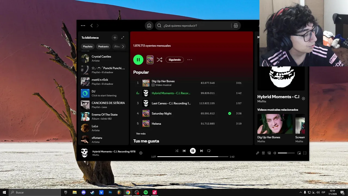
Task: Open Hybrid Moments title in Now Playing panel
Action: [x=278, y=97]
